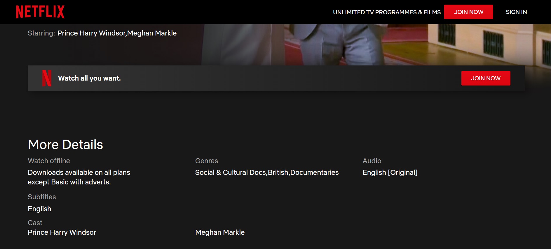Open Meghan Markle in Starring line
Screen dimensions: 551x249
pos(152,33)
